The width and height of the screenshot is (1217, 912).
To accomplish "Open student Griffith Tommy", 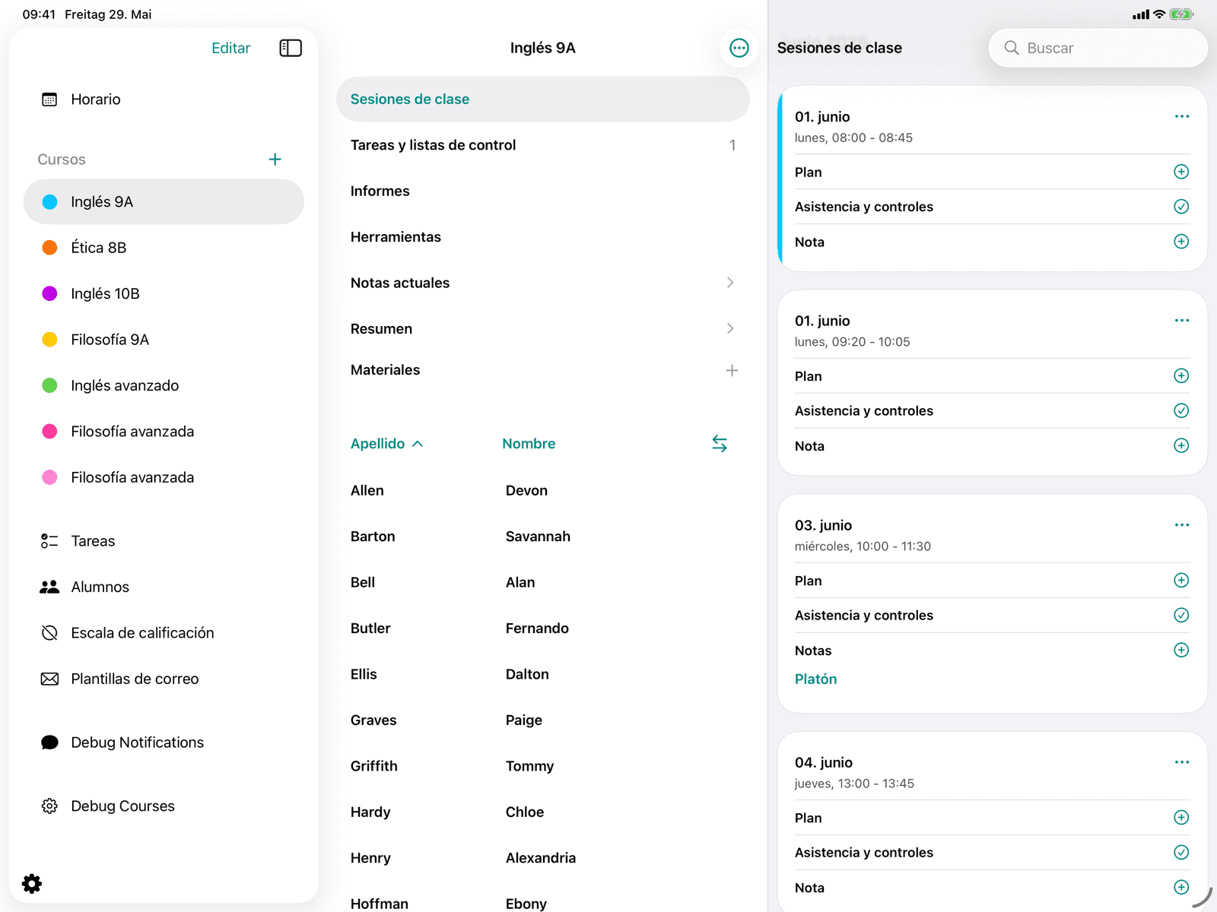I will [x=543, y=767].
